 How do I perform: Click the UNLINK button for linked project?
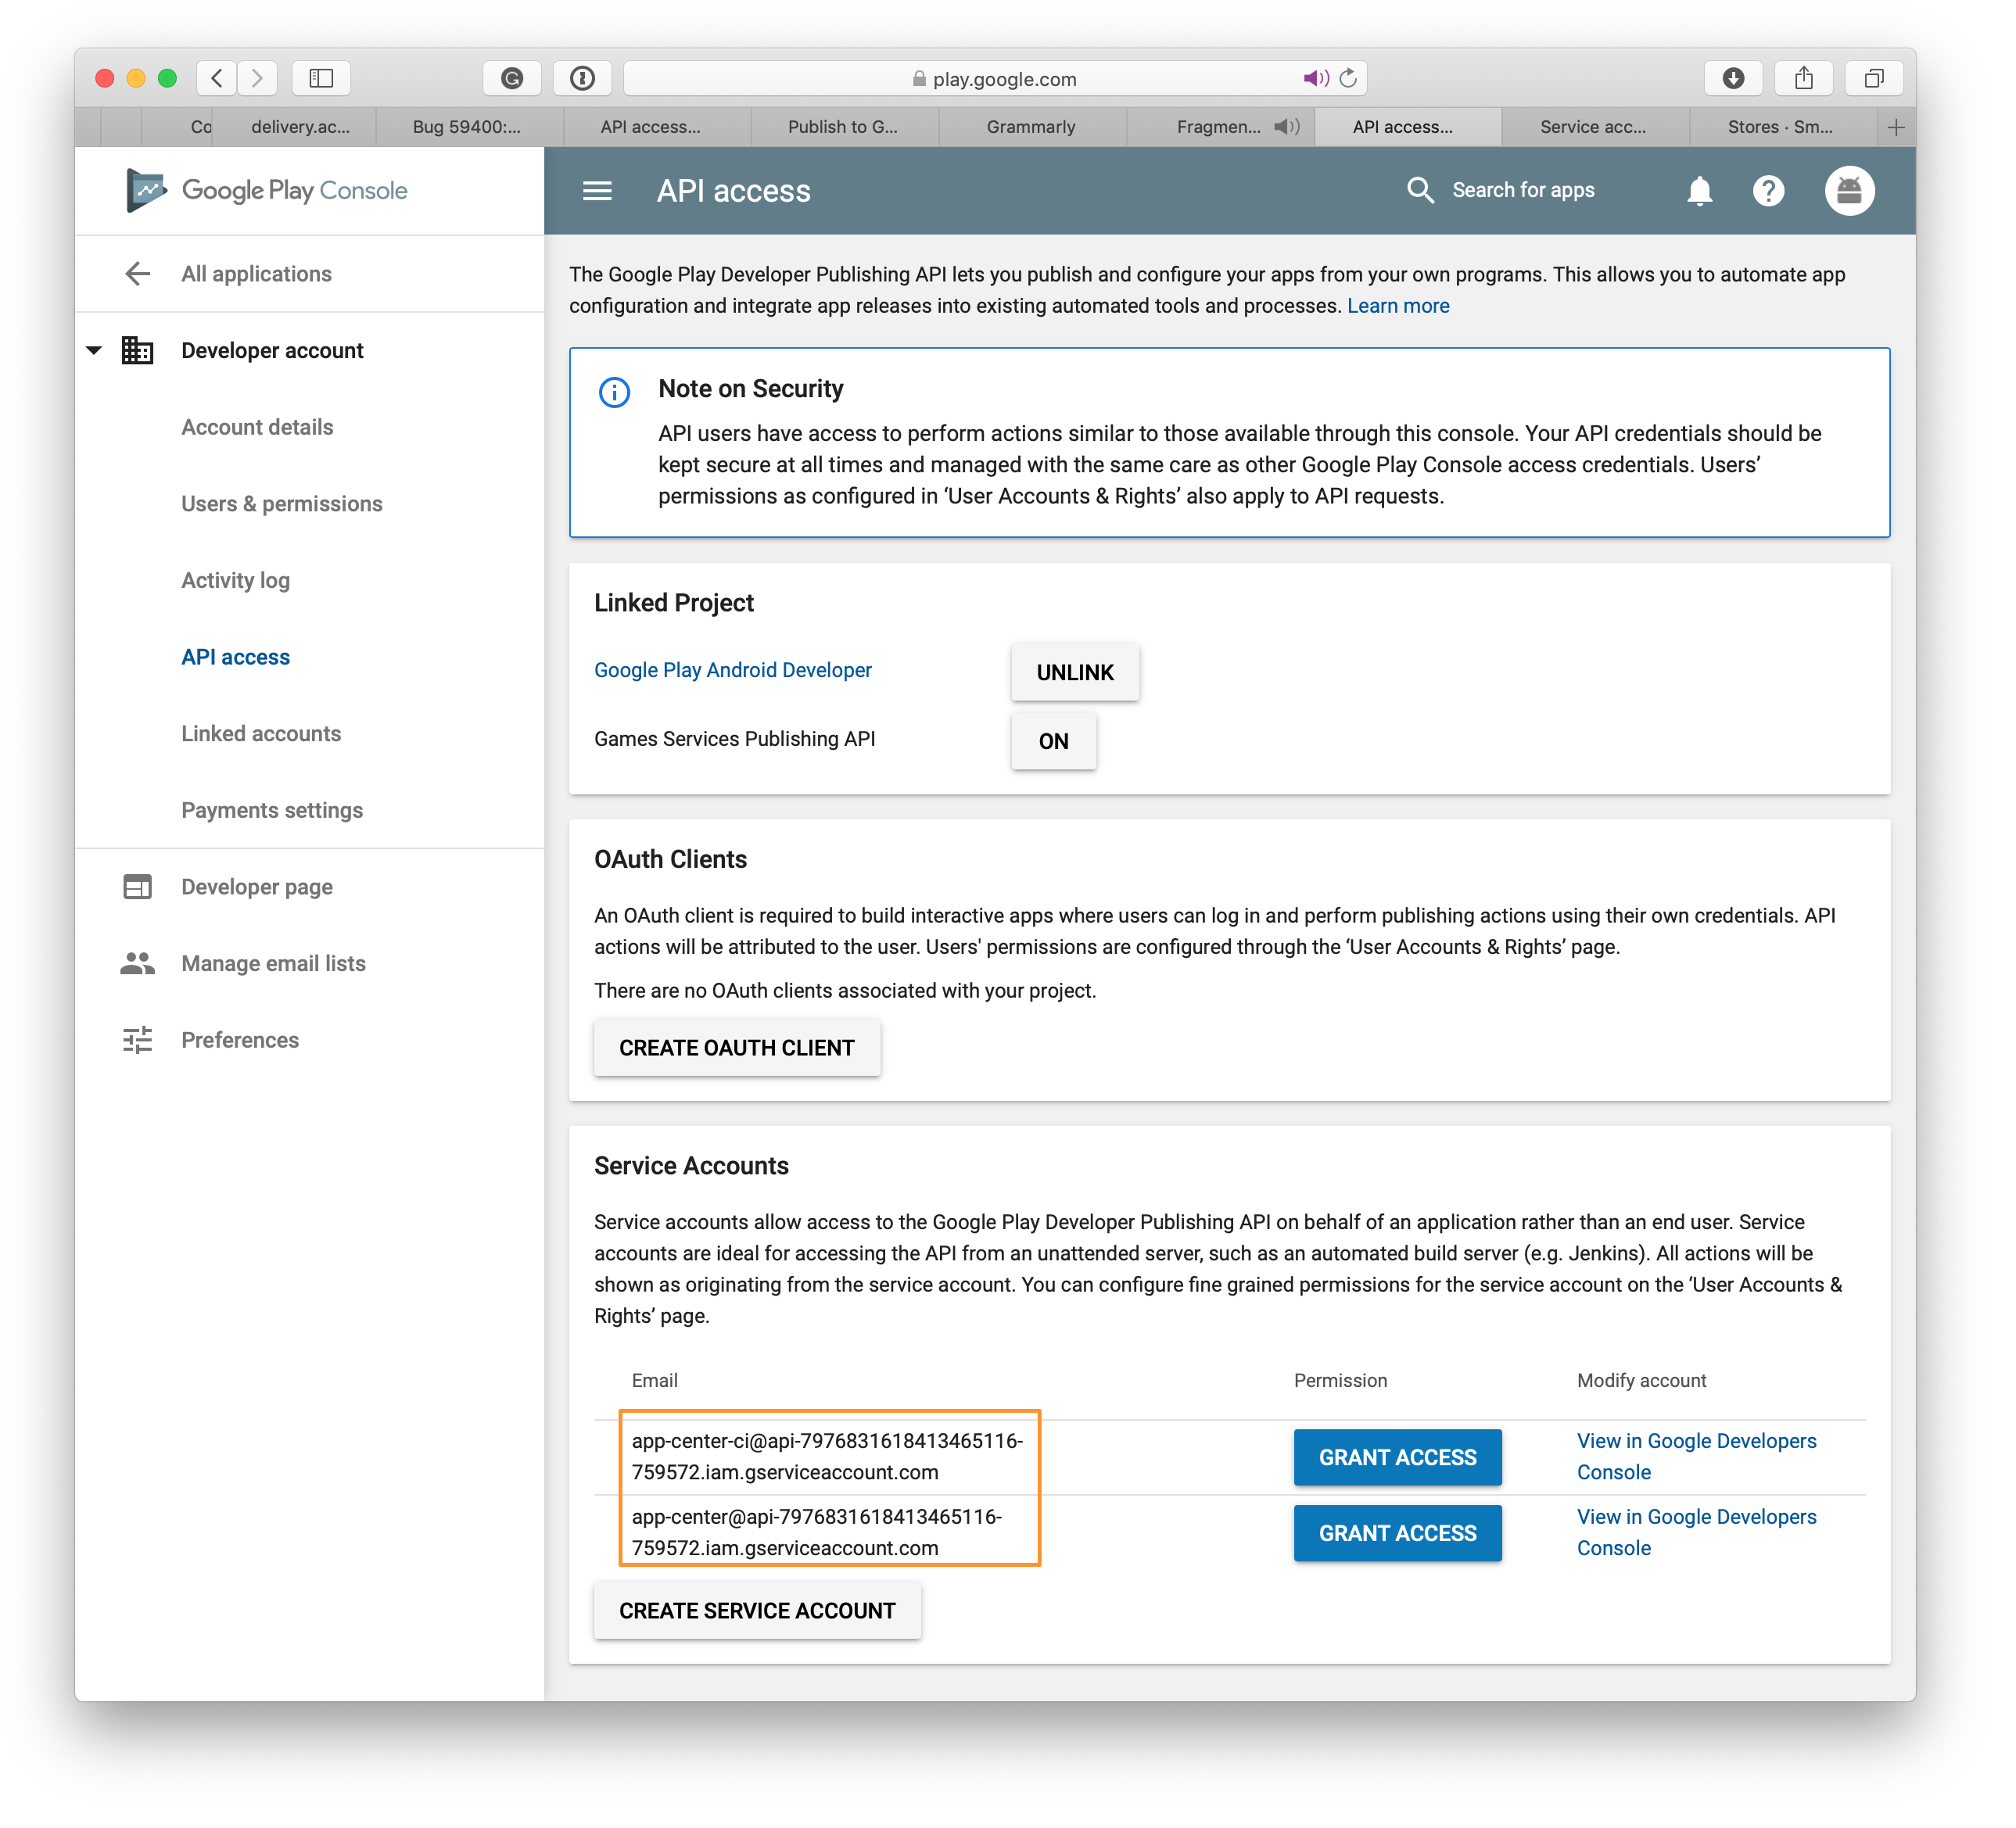(x=1073, y=671)
